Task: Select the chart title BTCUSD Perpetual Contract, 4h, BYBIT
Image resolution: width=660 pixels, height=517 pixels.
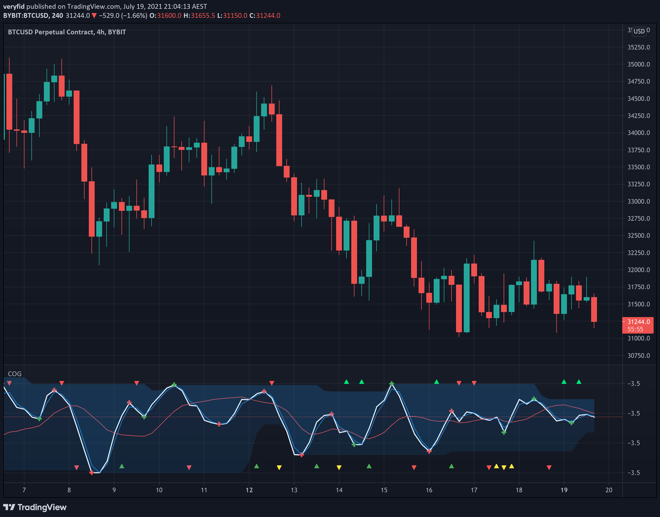Action: [x=67, y=32]
